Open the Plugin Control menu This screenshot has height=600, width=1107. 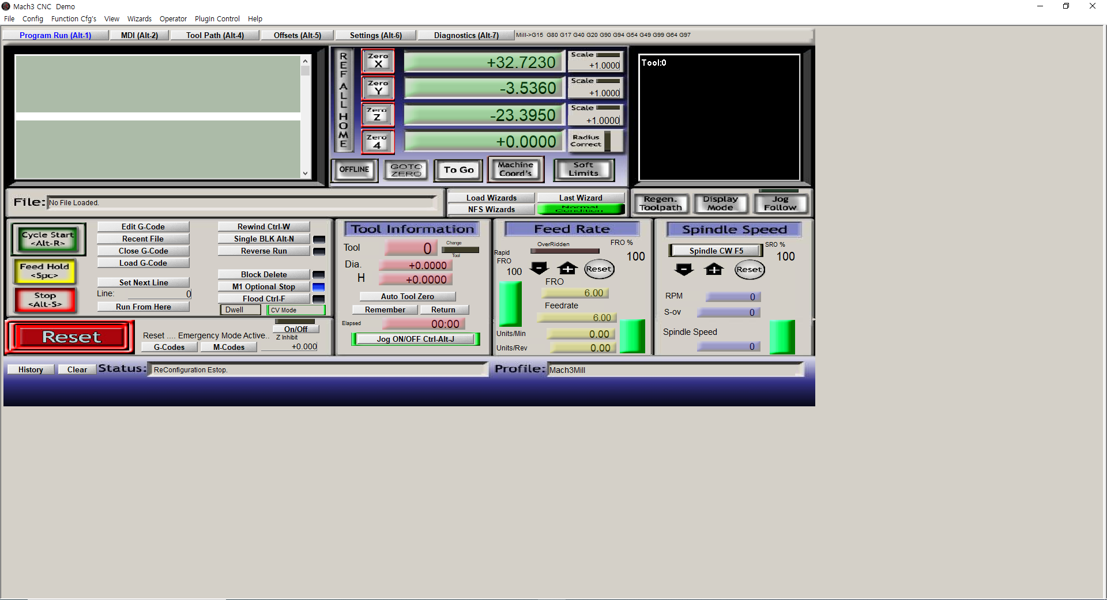pos(217,18)
